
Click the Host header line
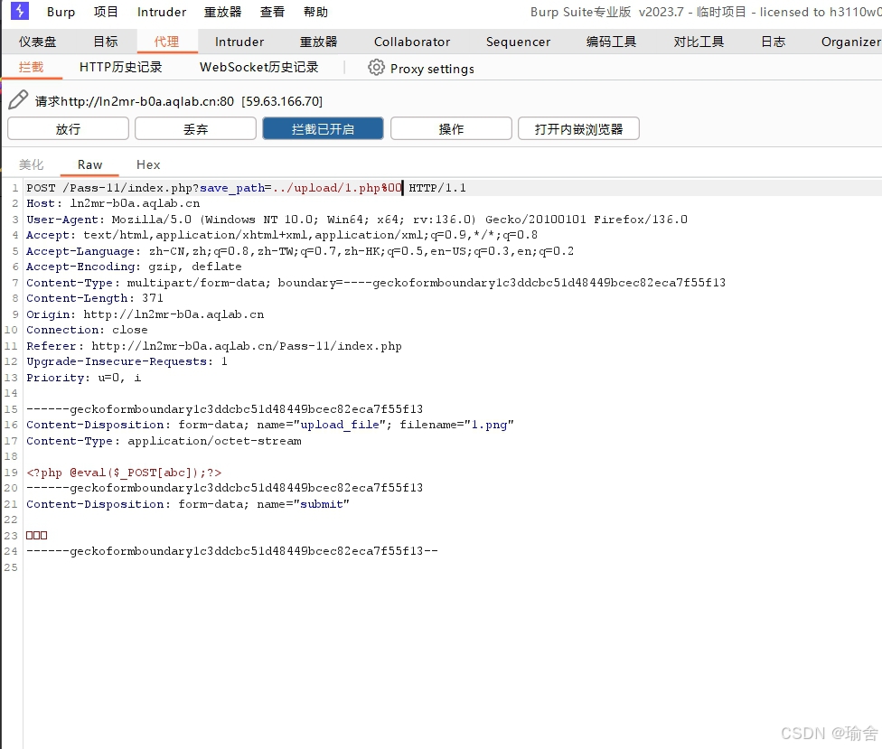[113, 203]
